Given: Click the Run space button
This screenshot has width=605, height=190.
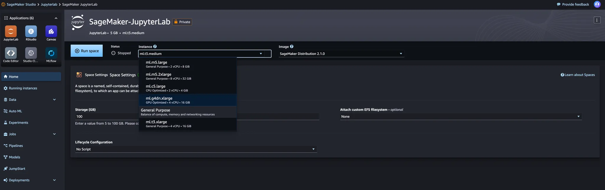Looking at the screenshot, I should click(x=87, y=51).
